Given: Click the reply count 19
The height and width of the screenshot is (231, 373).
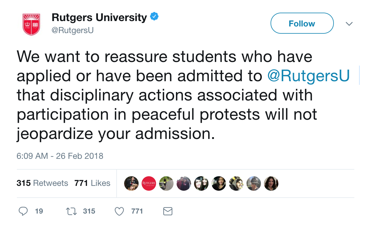Looking at the screenshot, I should 39,211.
